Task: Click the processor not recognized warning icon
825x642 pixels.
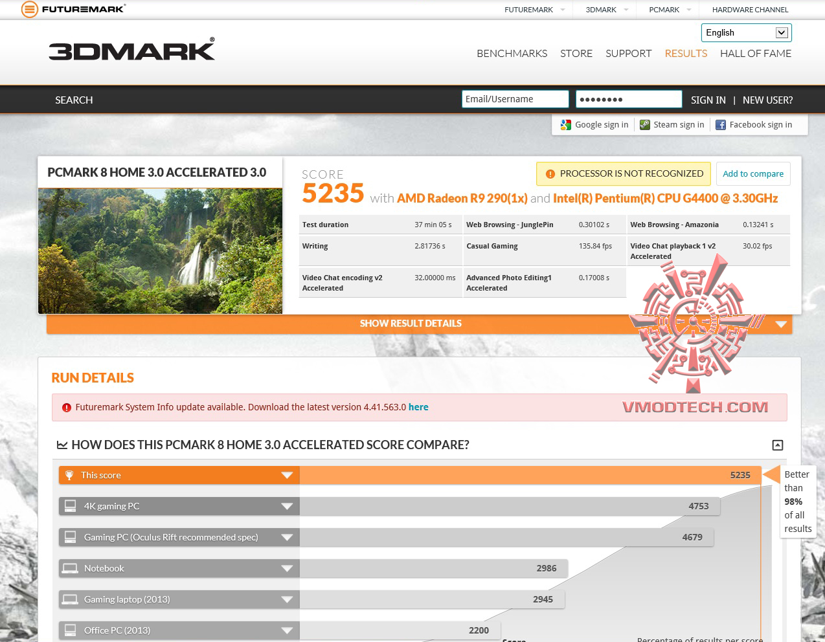Action: tap(550, 174)
